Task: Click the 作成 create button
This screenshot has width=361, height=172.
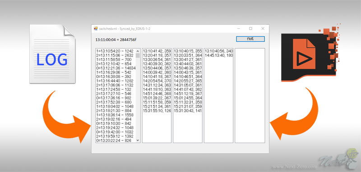Action: pyautogui.click(x=250, y=39)
